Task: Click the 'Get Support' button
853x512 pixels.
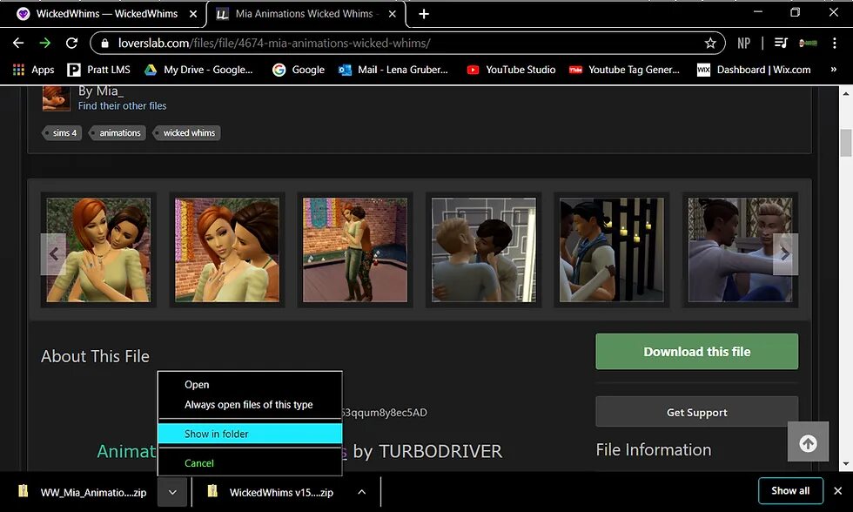Action: point(697,412)
